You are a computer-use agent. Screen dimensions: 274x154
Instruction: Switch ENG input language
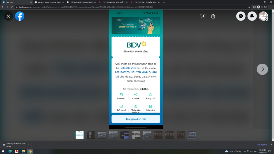[x=256, y=151]
